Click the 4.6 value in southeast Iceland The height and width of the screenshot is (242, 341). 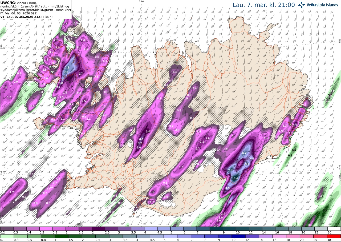coord(252,159)
